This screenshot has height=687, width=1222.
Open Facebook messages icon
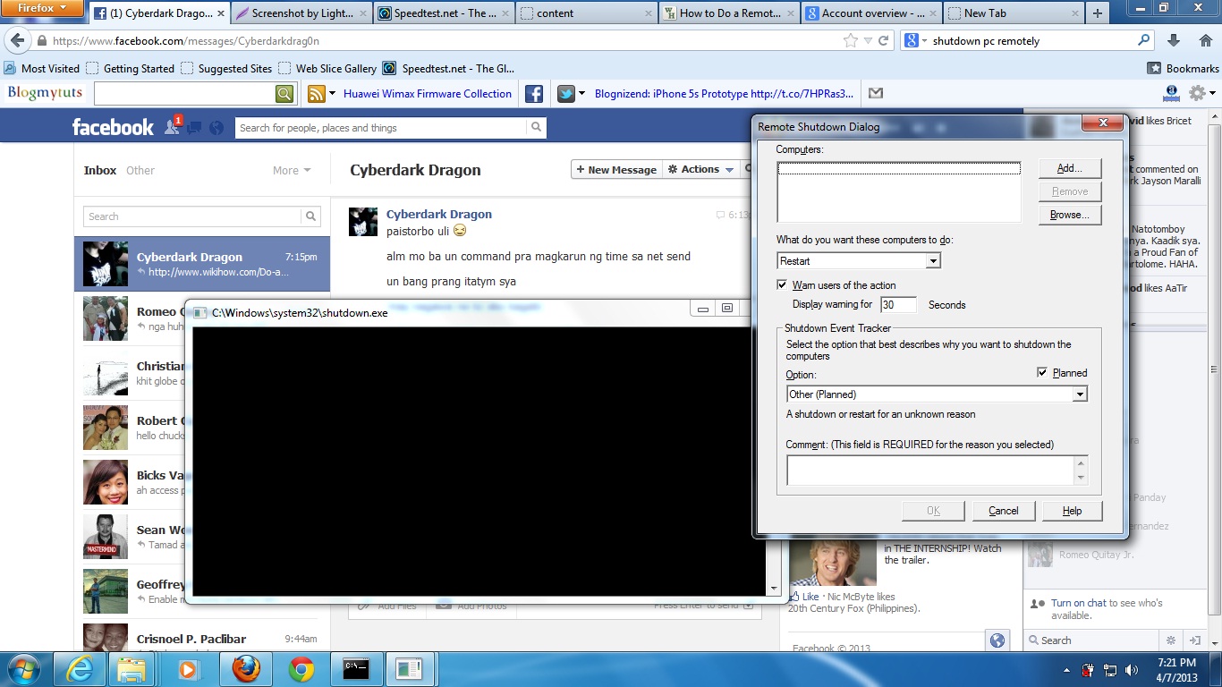(193, 127)
